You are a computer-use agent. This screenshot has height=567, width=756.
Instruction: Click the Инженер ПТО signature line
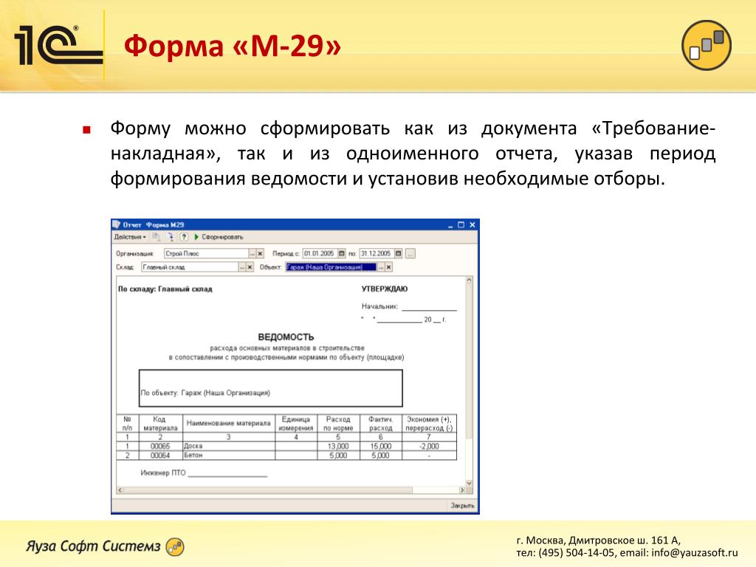point(227,475)
